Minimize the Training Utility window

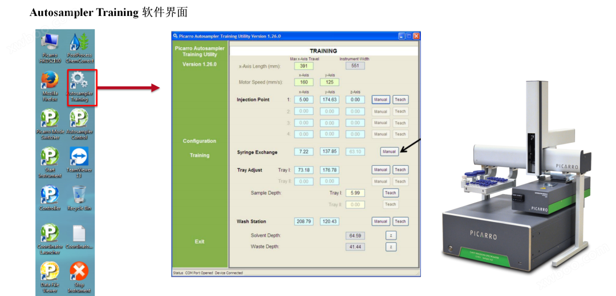click(402, 36)
